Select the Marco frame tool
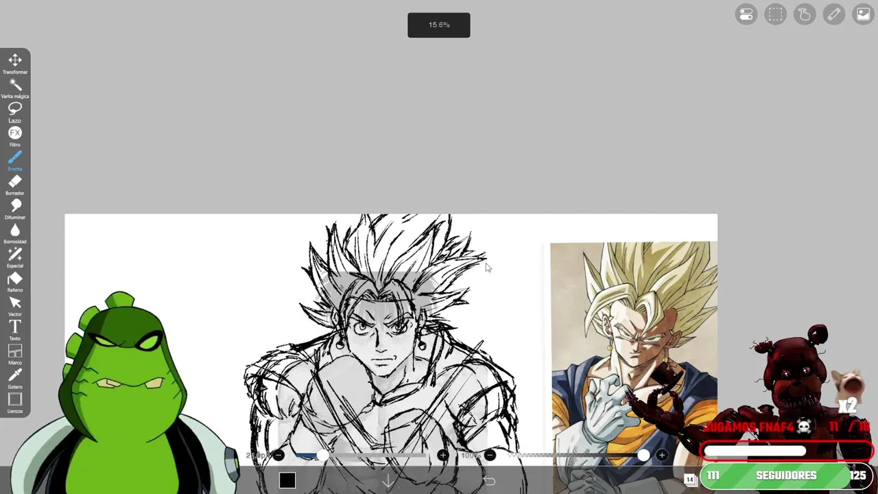The height and width of the screenshot is (494, 878). tap(15, 355)
